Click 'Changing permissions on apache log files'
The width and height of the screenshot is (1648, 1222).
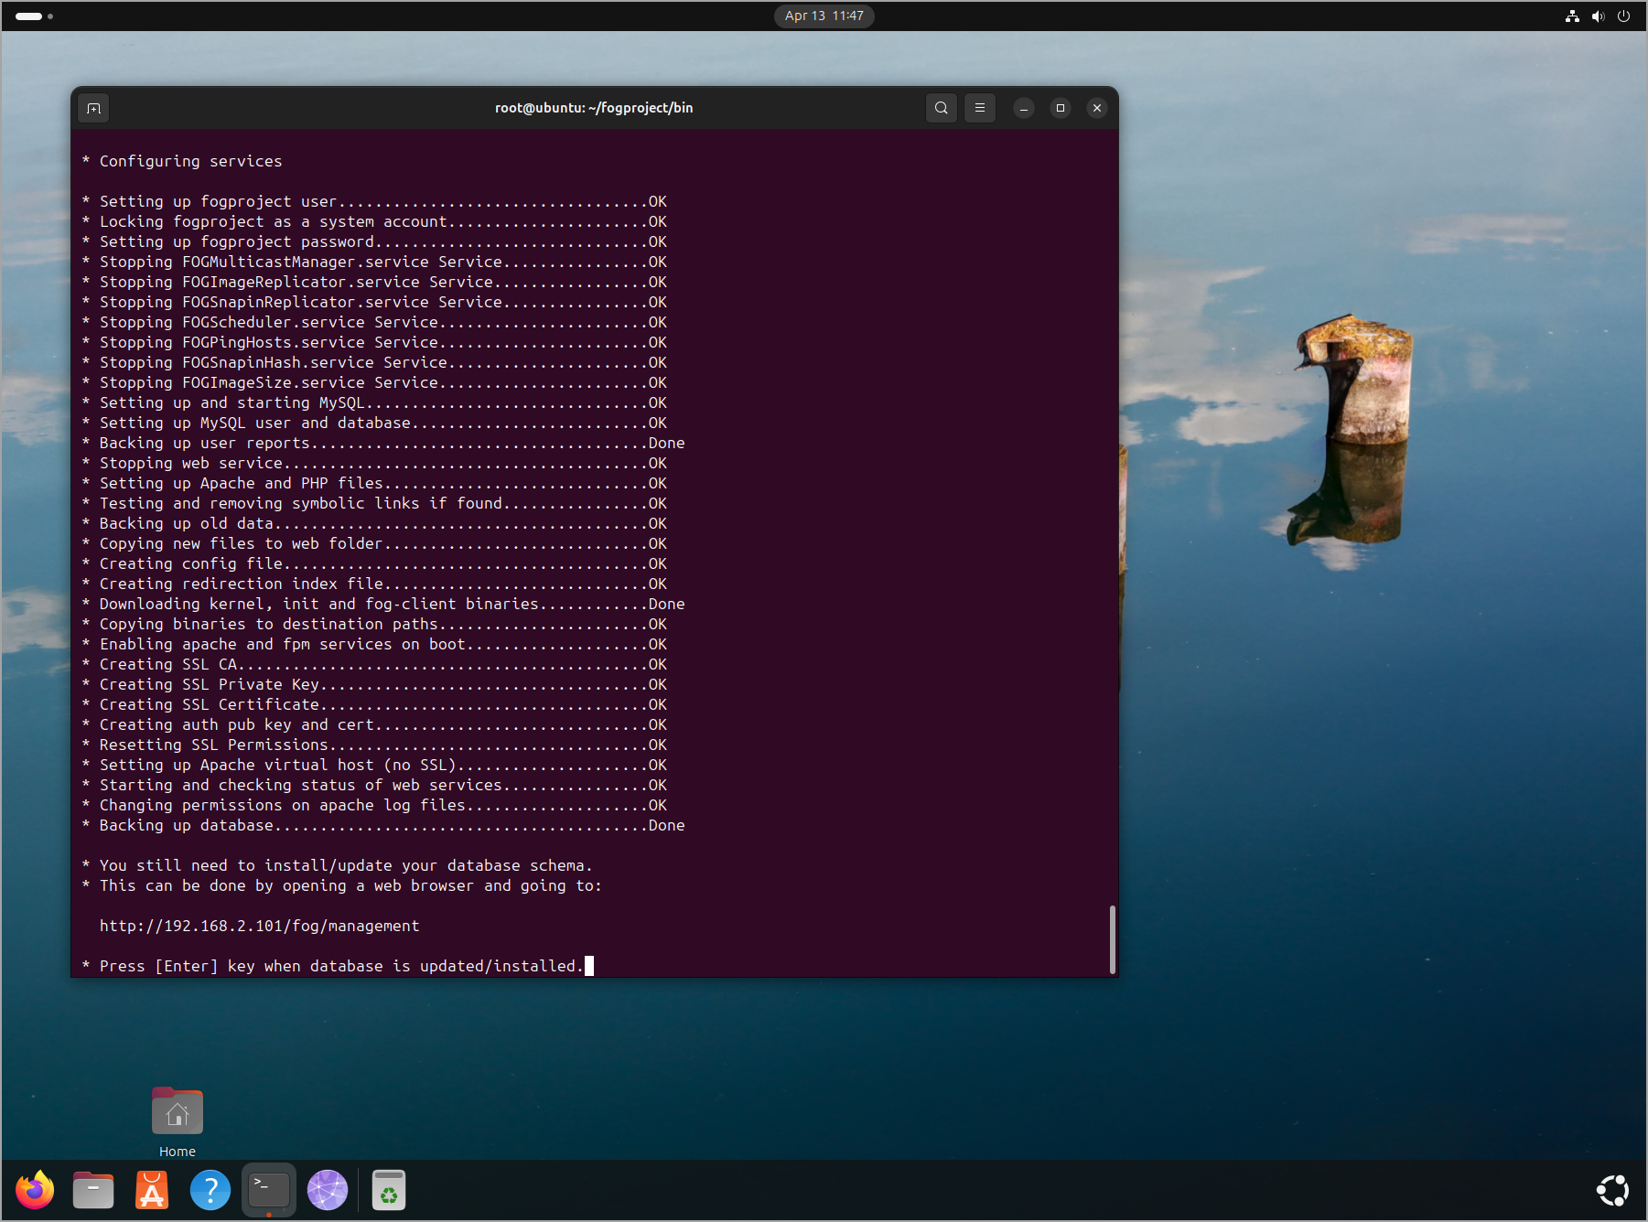click(374, 805)
